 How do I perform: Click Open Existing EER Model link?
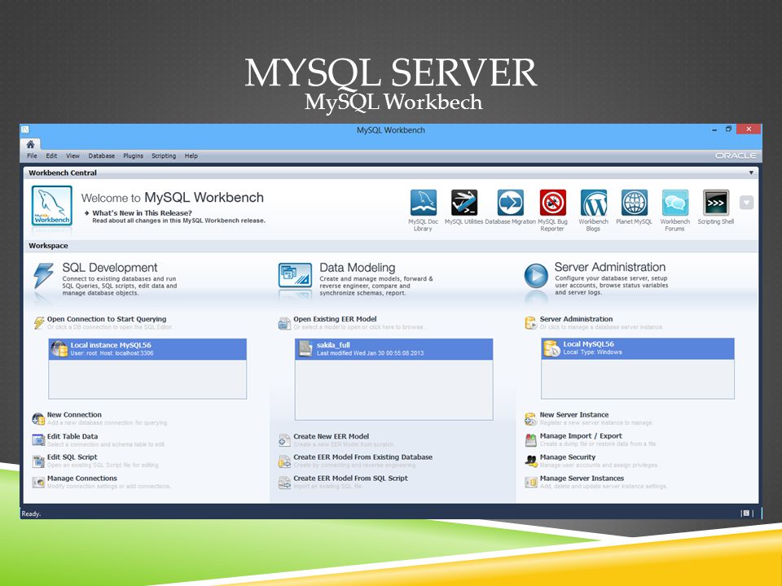[335, 319]
